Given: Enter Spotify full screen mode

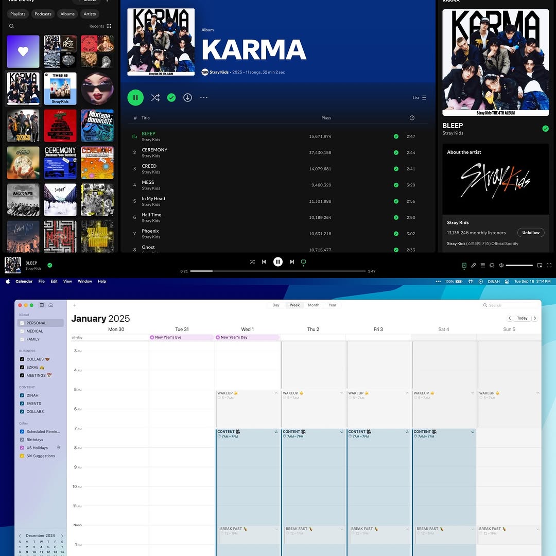Looking at the screenshot, I should tap(549, 265).
